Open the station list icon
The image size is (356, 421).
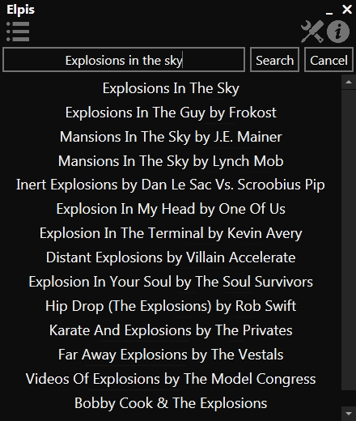(18, 32)
